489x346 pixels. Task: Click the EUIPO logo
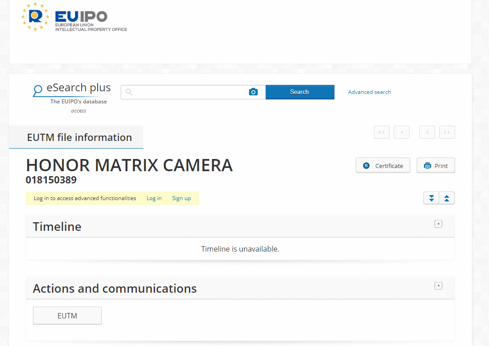74,17
